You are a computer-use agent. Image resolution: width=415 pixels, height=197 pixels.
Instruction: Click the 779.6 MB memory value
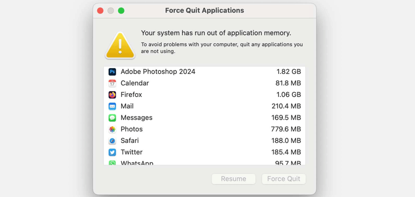[286, 130]
